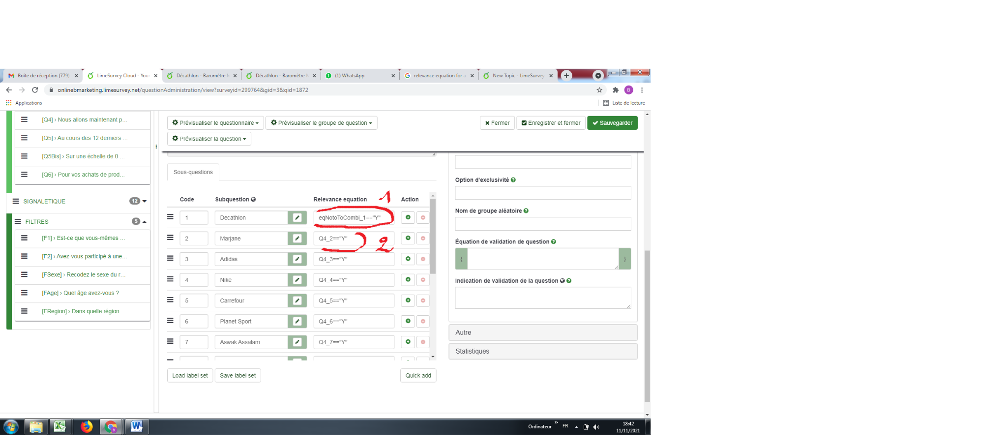Click the edit pencil for Decathlon subquestion
Screen dimensions: 1007x448
click(x=297, y=218)
